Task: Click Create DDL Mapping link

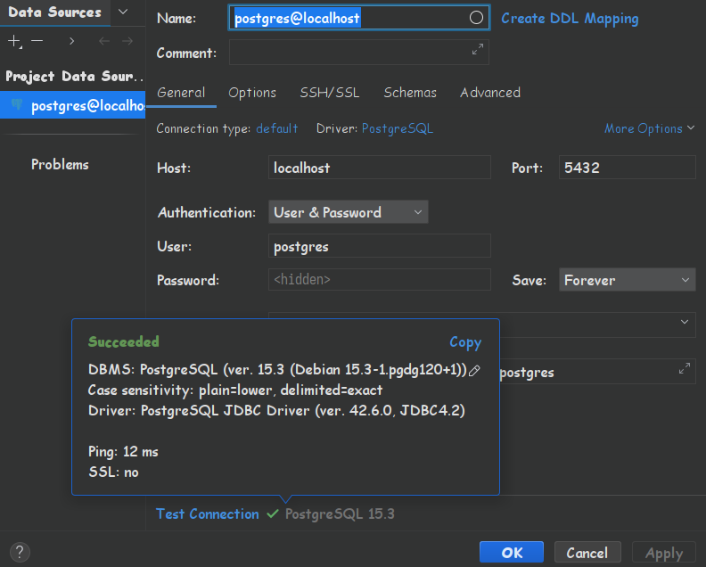Action: [570, 19]
